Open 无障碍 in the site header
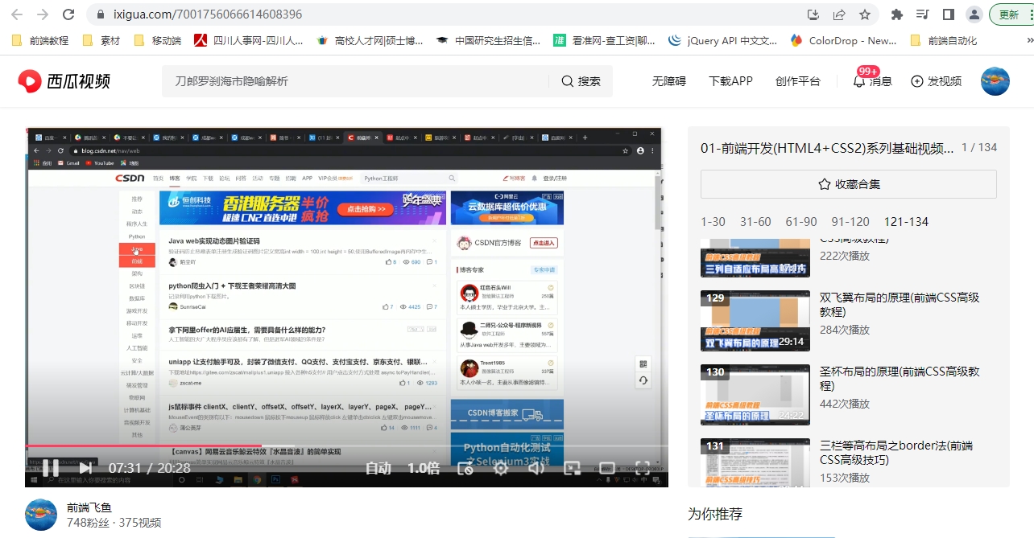1034x538 pixels. (x=669, y=81)
